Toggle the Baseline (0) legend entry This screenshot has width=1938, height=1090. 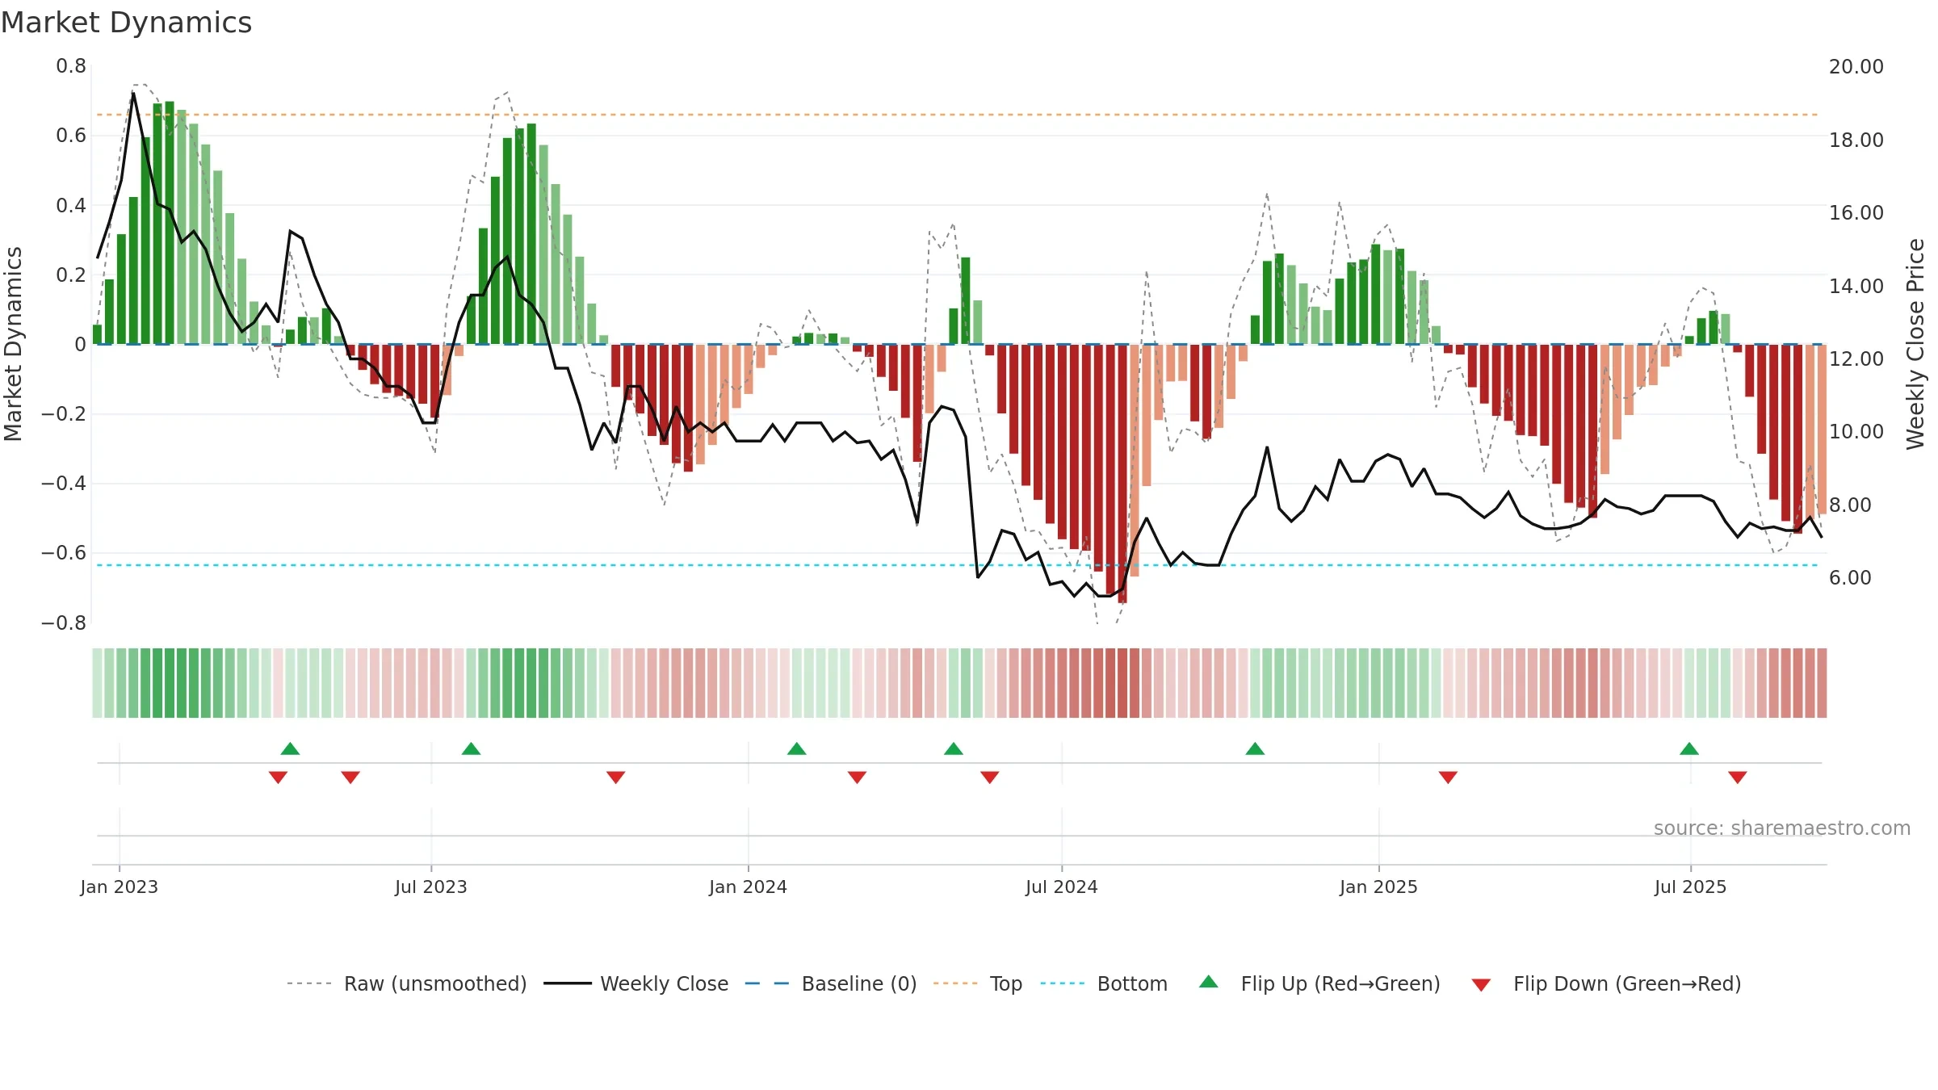tap(831, 983)
